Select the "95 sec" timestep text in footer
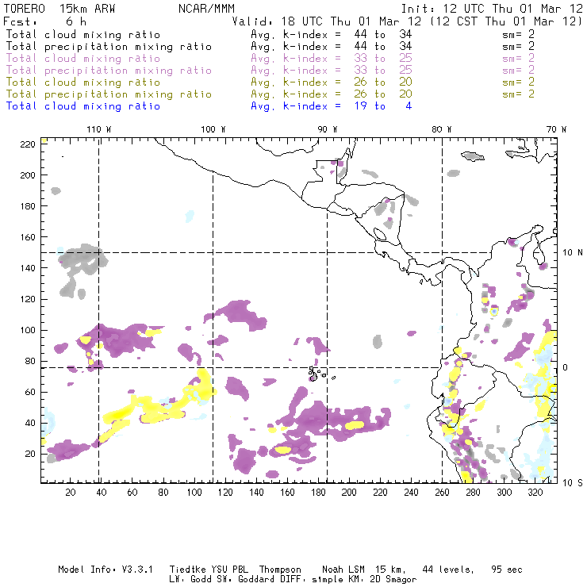587x587 pixels. coord(507,570)
